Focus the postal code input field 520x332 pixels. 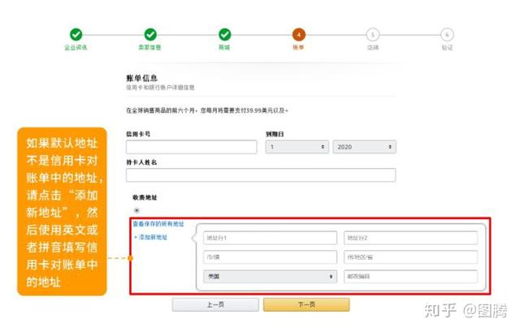(x=411, y=276)
